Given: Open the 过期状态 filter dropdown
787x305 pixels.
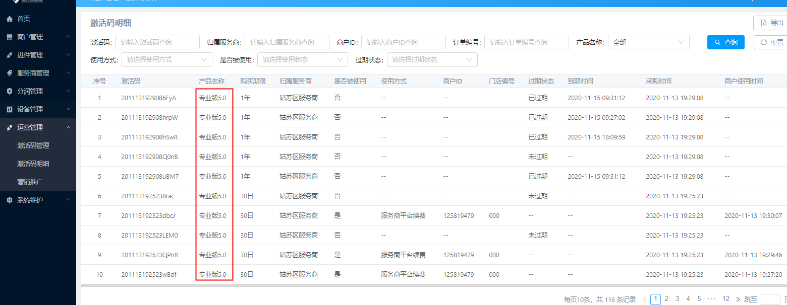Looking at the screenshot, I should tap(432, 59).
